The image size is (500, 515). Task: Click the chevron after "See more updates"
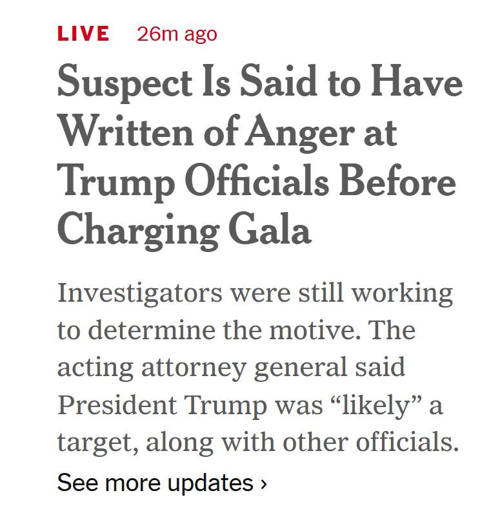click(263, 484)
